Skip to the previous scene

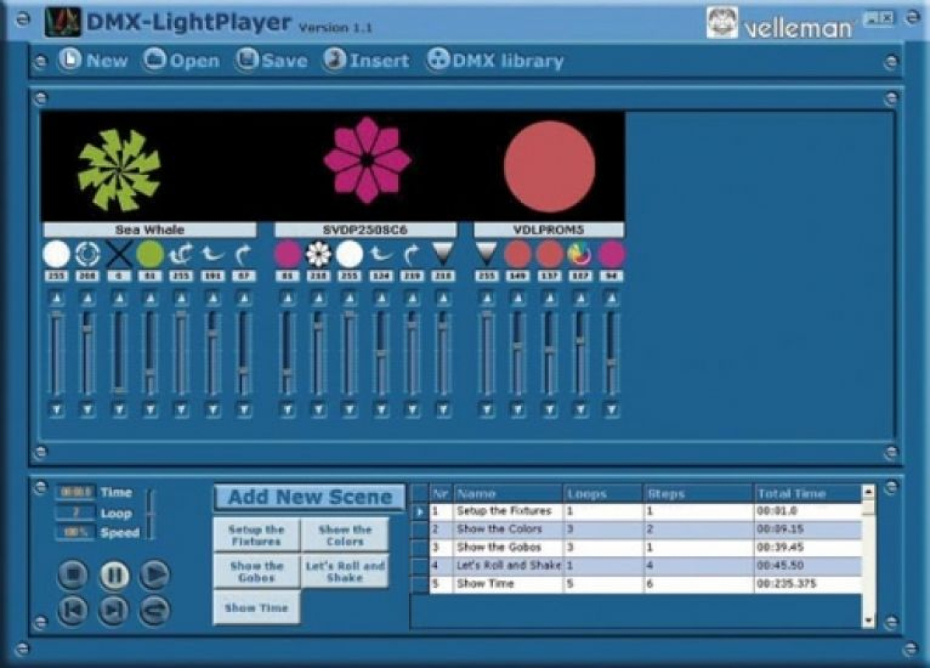click(x=74, y=611)
